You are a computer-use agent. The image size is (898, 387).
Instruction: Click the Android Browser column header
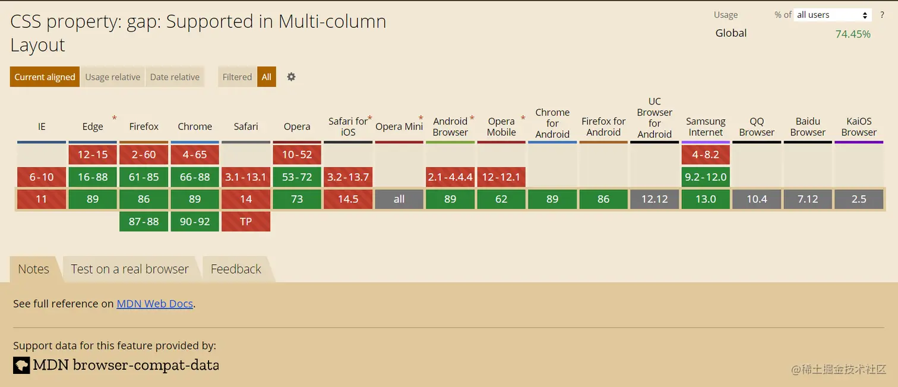click(x=450, y=126)
